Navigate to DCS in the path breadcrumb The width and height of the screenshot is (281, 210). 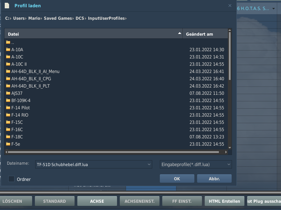(x=80, y=18)
